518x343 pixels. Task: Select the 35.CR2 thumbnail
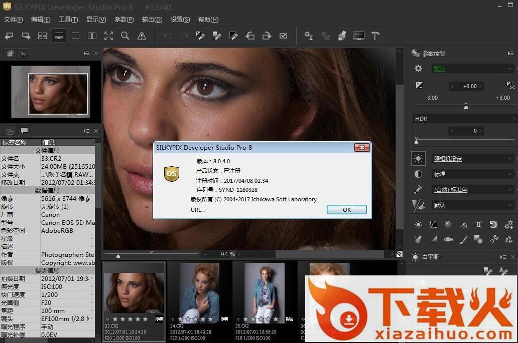click(x=264, y=302)
